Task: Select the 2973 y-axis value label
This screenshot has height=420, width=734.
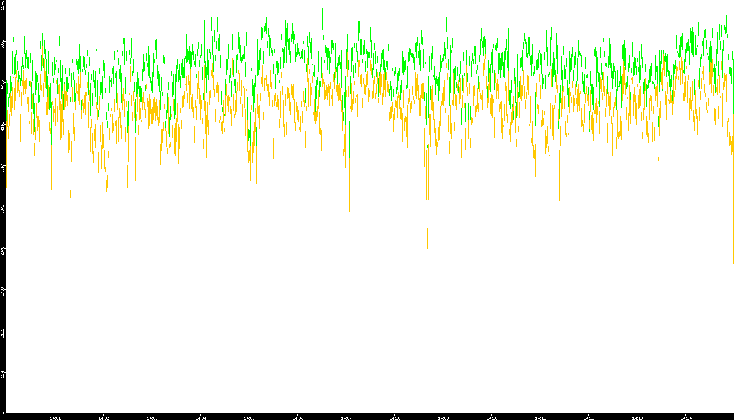Action: coord(2,209)
